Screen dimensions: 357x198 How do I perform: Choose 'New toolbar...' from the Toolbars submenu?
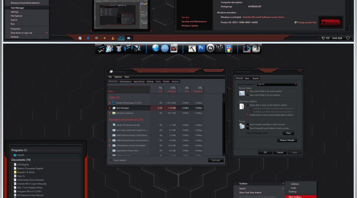(301, 197)
